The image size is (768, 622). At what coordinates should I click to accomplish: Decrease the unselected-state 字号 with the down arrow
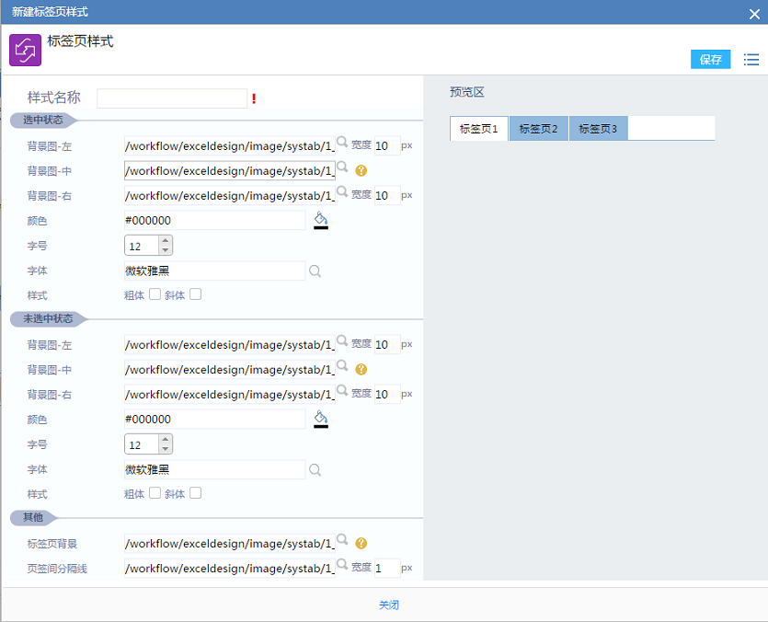click(166, 449)
